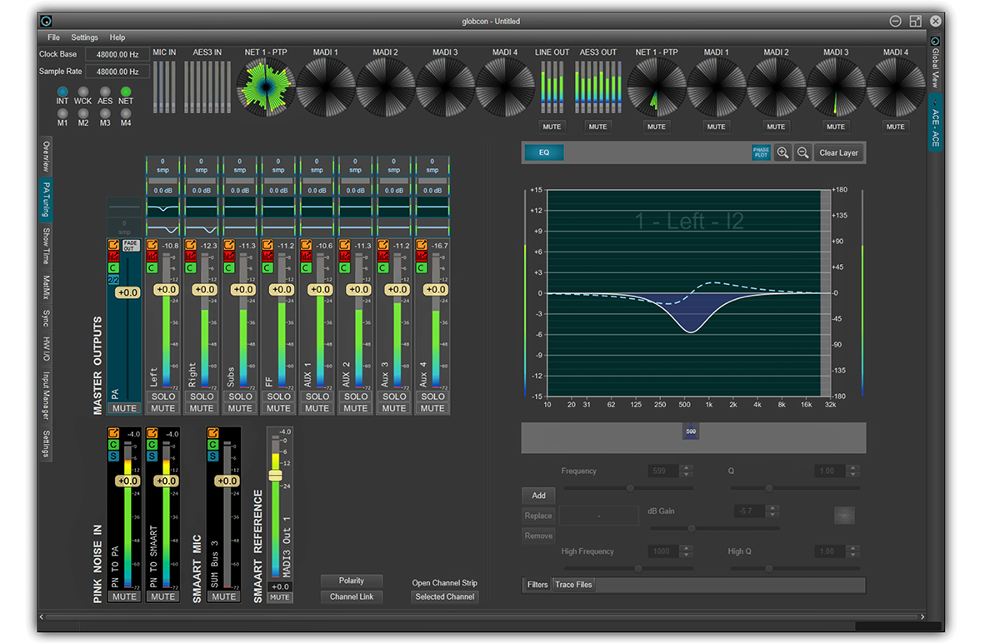Click the MADI 1 input radial meter
Image resolution: width=1000 pixels, height=643 pixels.
pyautogui.click(x=326, y=87)
